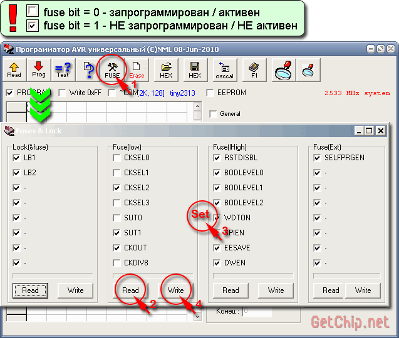Uncheck the RSTDISBL fuse checkbox
The width and height of the screenshot is (399, 338).
tap(217, 158)
